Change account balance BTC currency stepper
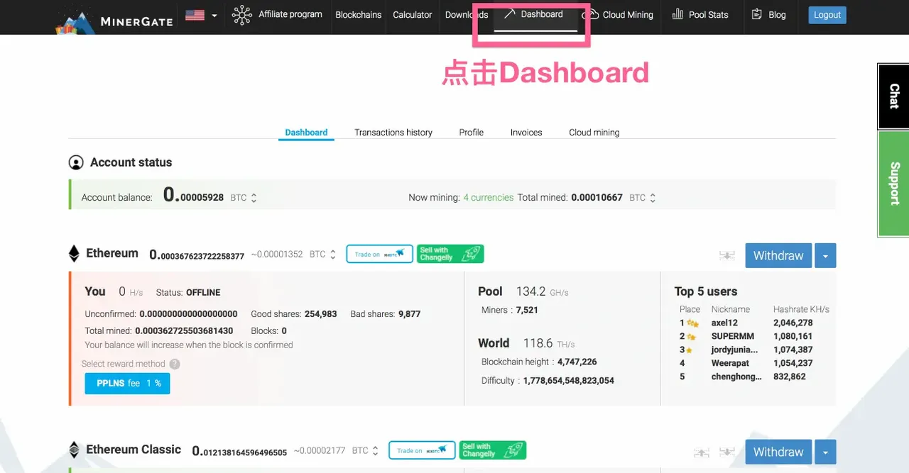Image resolution: width=909 pixels, height=473 pixels. (x=254, y=198)
